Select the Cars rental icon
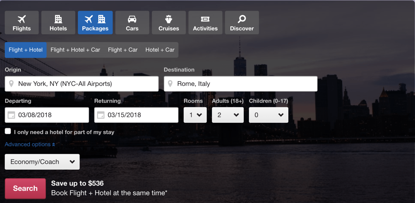 tap(132, 18)
